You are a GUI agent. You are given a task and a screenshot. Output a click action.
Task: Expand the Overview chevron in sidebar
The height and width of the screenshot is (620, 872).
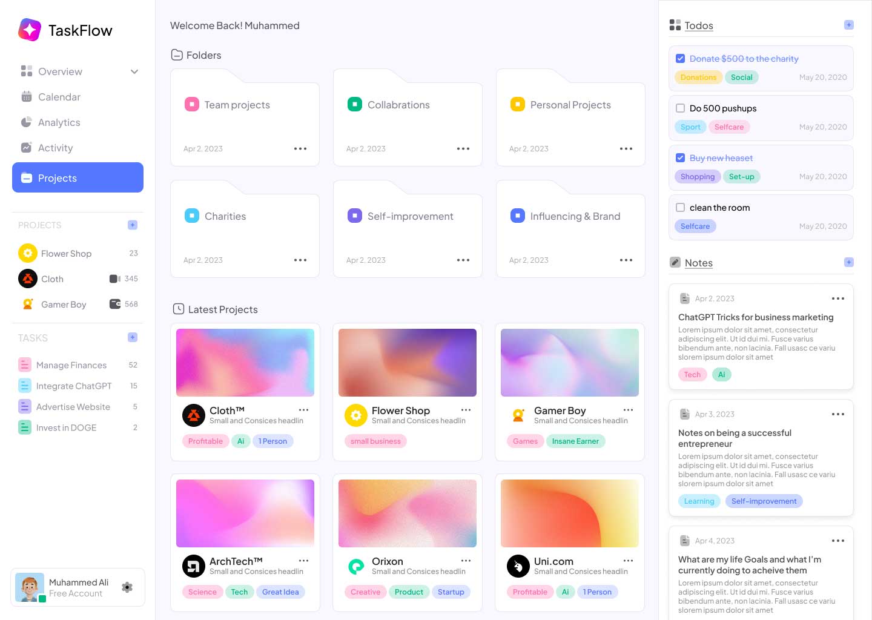pyautogui.click(x=134, y=71)
